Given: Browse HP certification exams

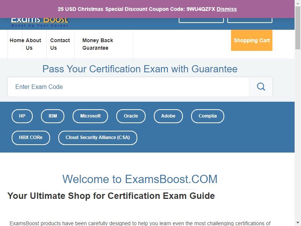Looking at the screenshot, I should click(22, 116).
